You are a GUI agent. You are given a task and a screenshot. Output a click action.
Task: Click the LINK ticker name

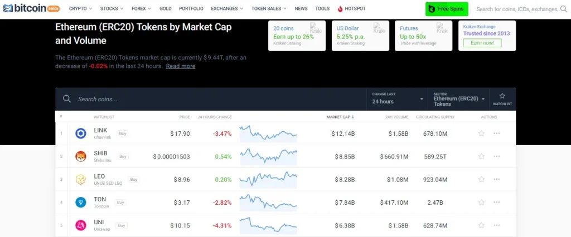[100, 130]
